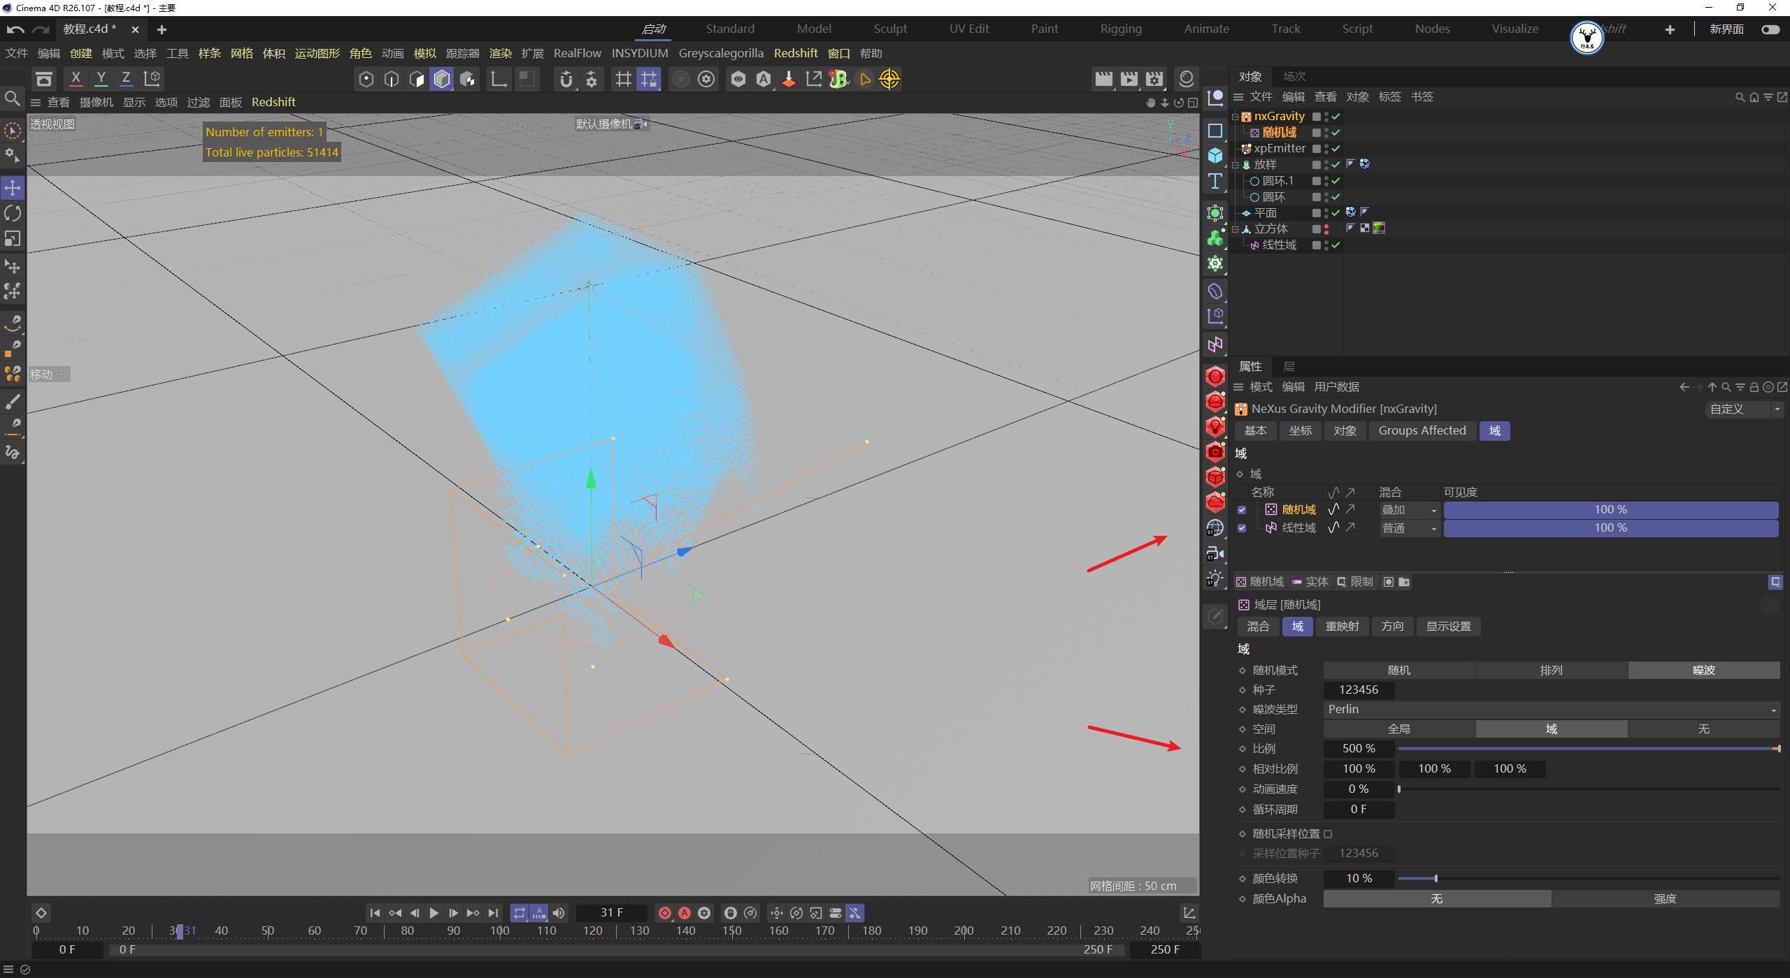The height and width of the screenshot is (978, 1790).
Task: Uncheck the 线性域 field layer checkbox
Action: click(x=1242, y=527)
